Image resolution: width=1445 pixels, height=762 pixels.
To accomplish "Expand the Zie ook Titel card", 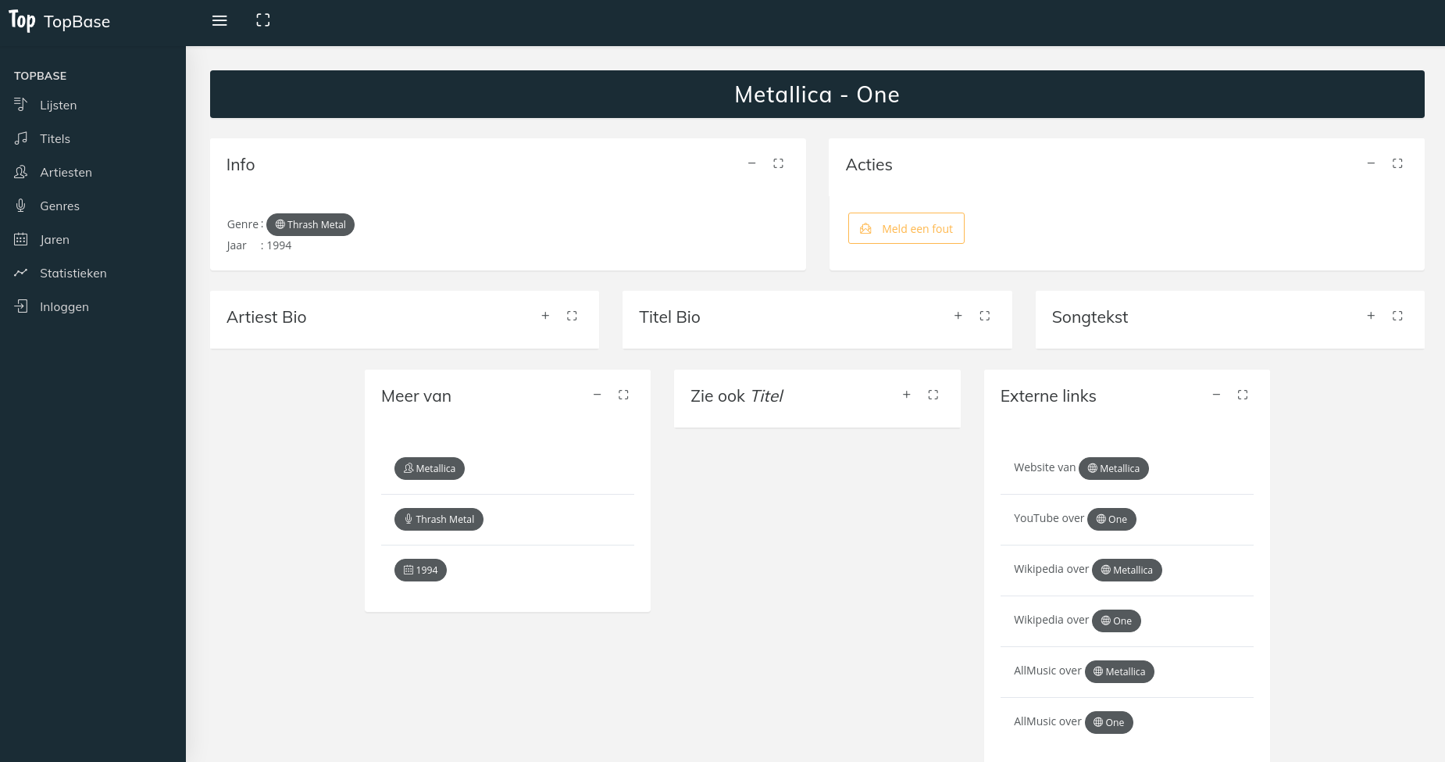I will click(907, 395).
